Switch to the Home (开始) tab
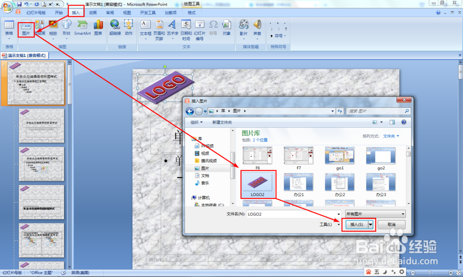The width and height of the screenshot is (463, 277). coord(59,12)
